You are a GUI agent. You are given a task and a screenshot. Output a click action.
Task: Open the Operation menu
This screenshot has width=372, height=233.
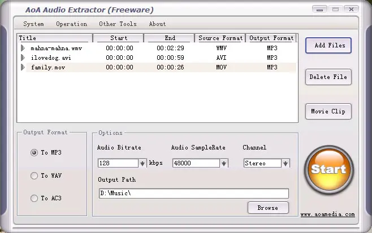[x=71, y=24]
